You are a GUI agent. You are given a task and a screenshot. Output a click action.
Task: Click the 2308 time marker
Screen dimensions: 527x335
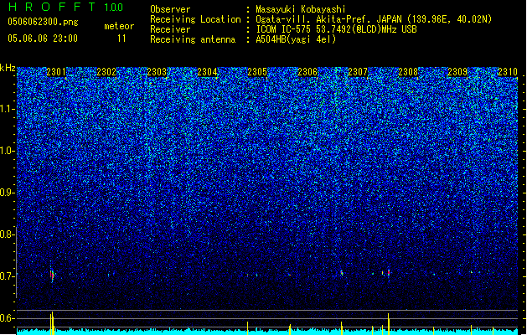click(408, 72)
